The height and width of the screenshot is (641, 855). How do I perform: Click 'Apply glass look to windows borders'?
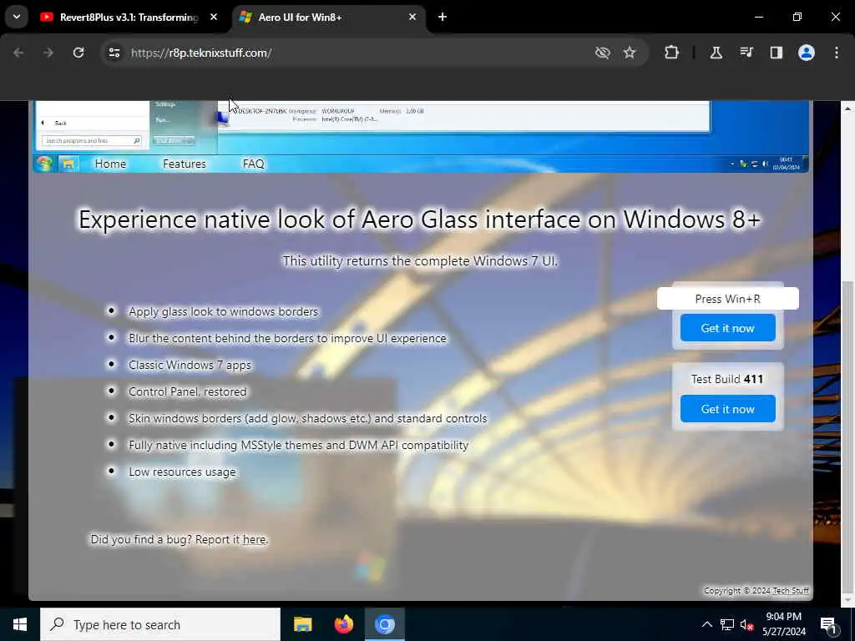pos(223,312)
